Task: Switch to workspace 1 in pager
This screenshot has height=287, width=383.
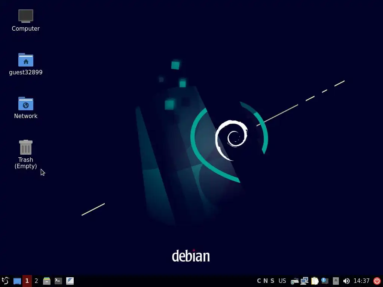Action: pyautogui.click(x=27, y=281)
